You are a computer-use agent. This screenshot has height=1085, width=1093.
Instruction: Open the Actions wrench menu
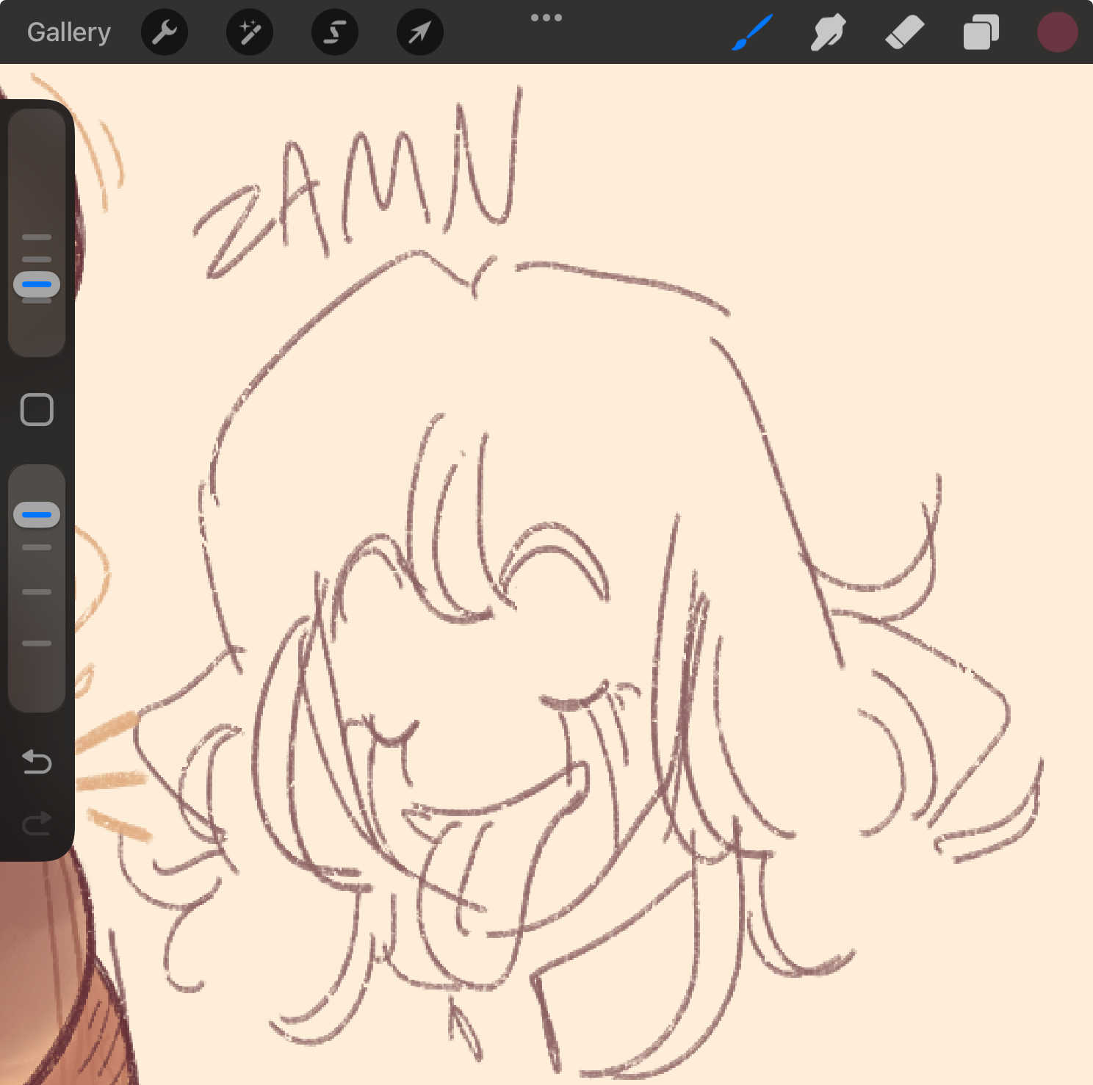(x=165, y=32)
